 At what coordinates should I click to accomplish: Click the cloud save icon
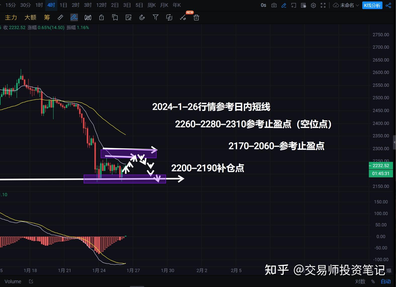coord(336,5)
